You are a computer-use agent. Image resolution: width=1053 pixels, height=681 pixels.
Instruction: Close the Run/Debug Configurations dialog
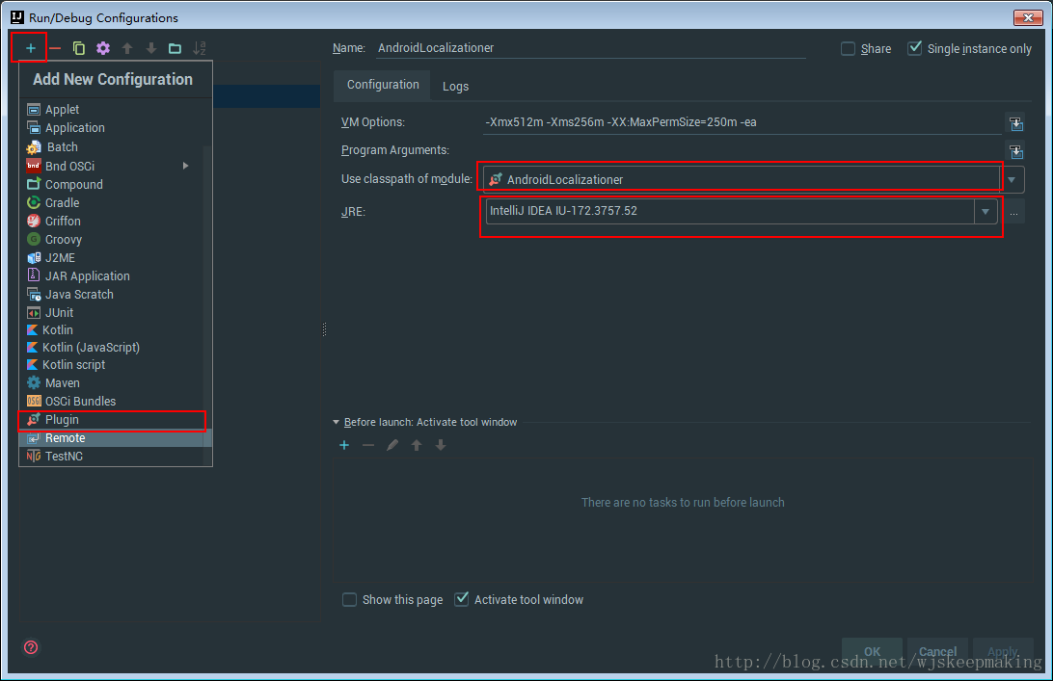pyautogui.click(x=1028, y=17)
